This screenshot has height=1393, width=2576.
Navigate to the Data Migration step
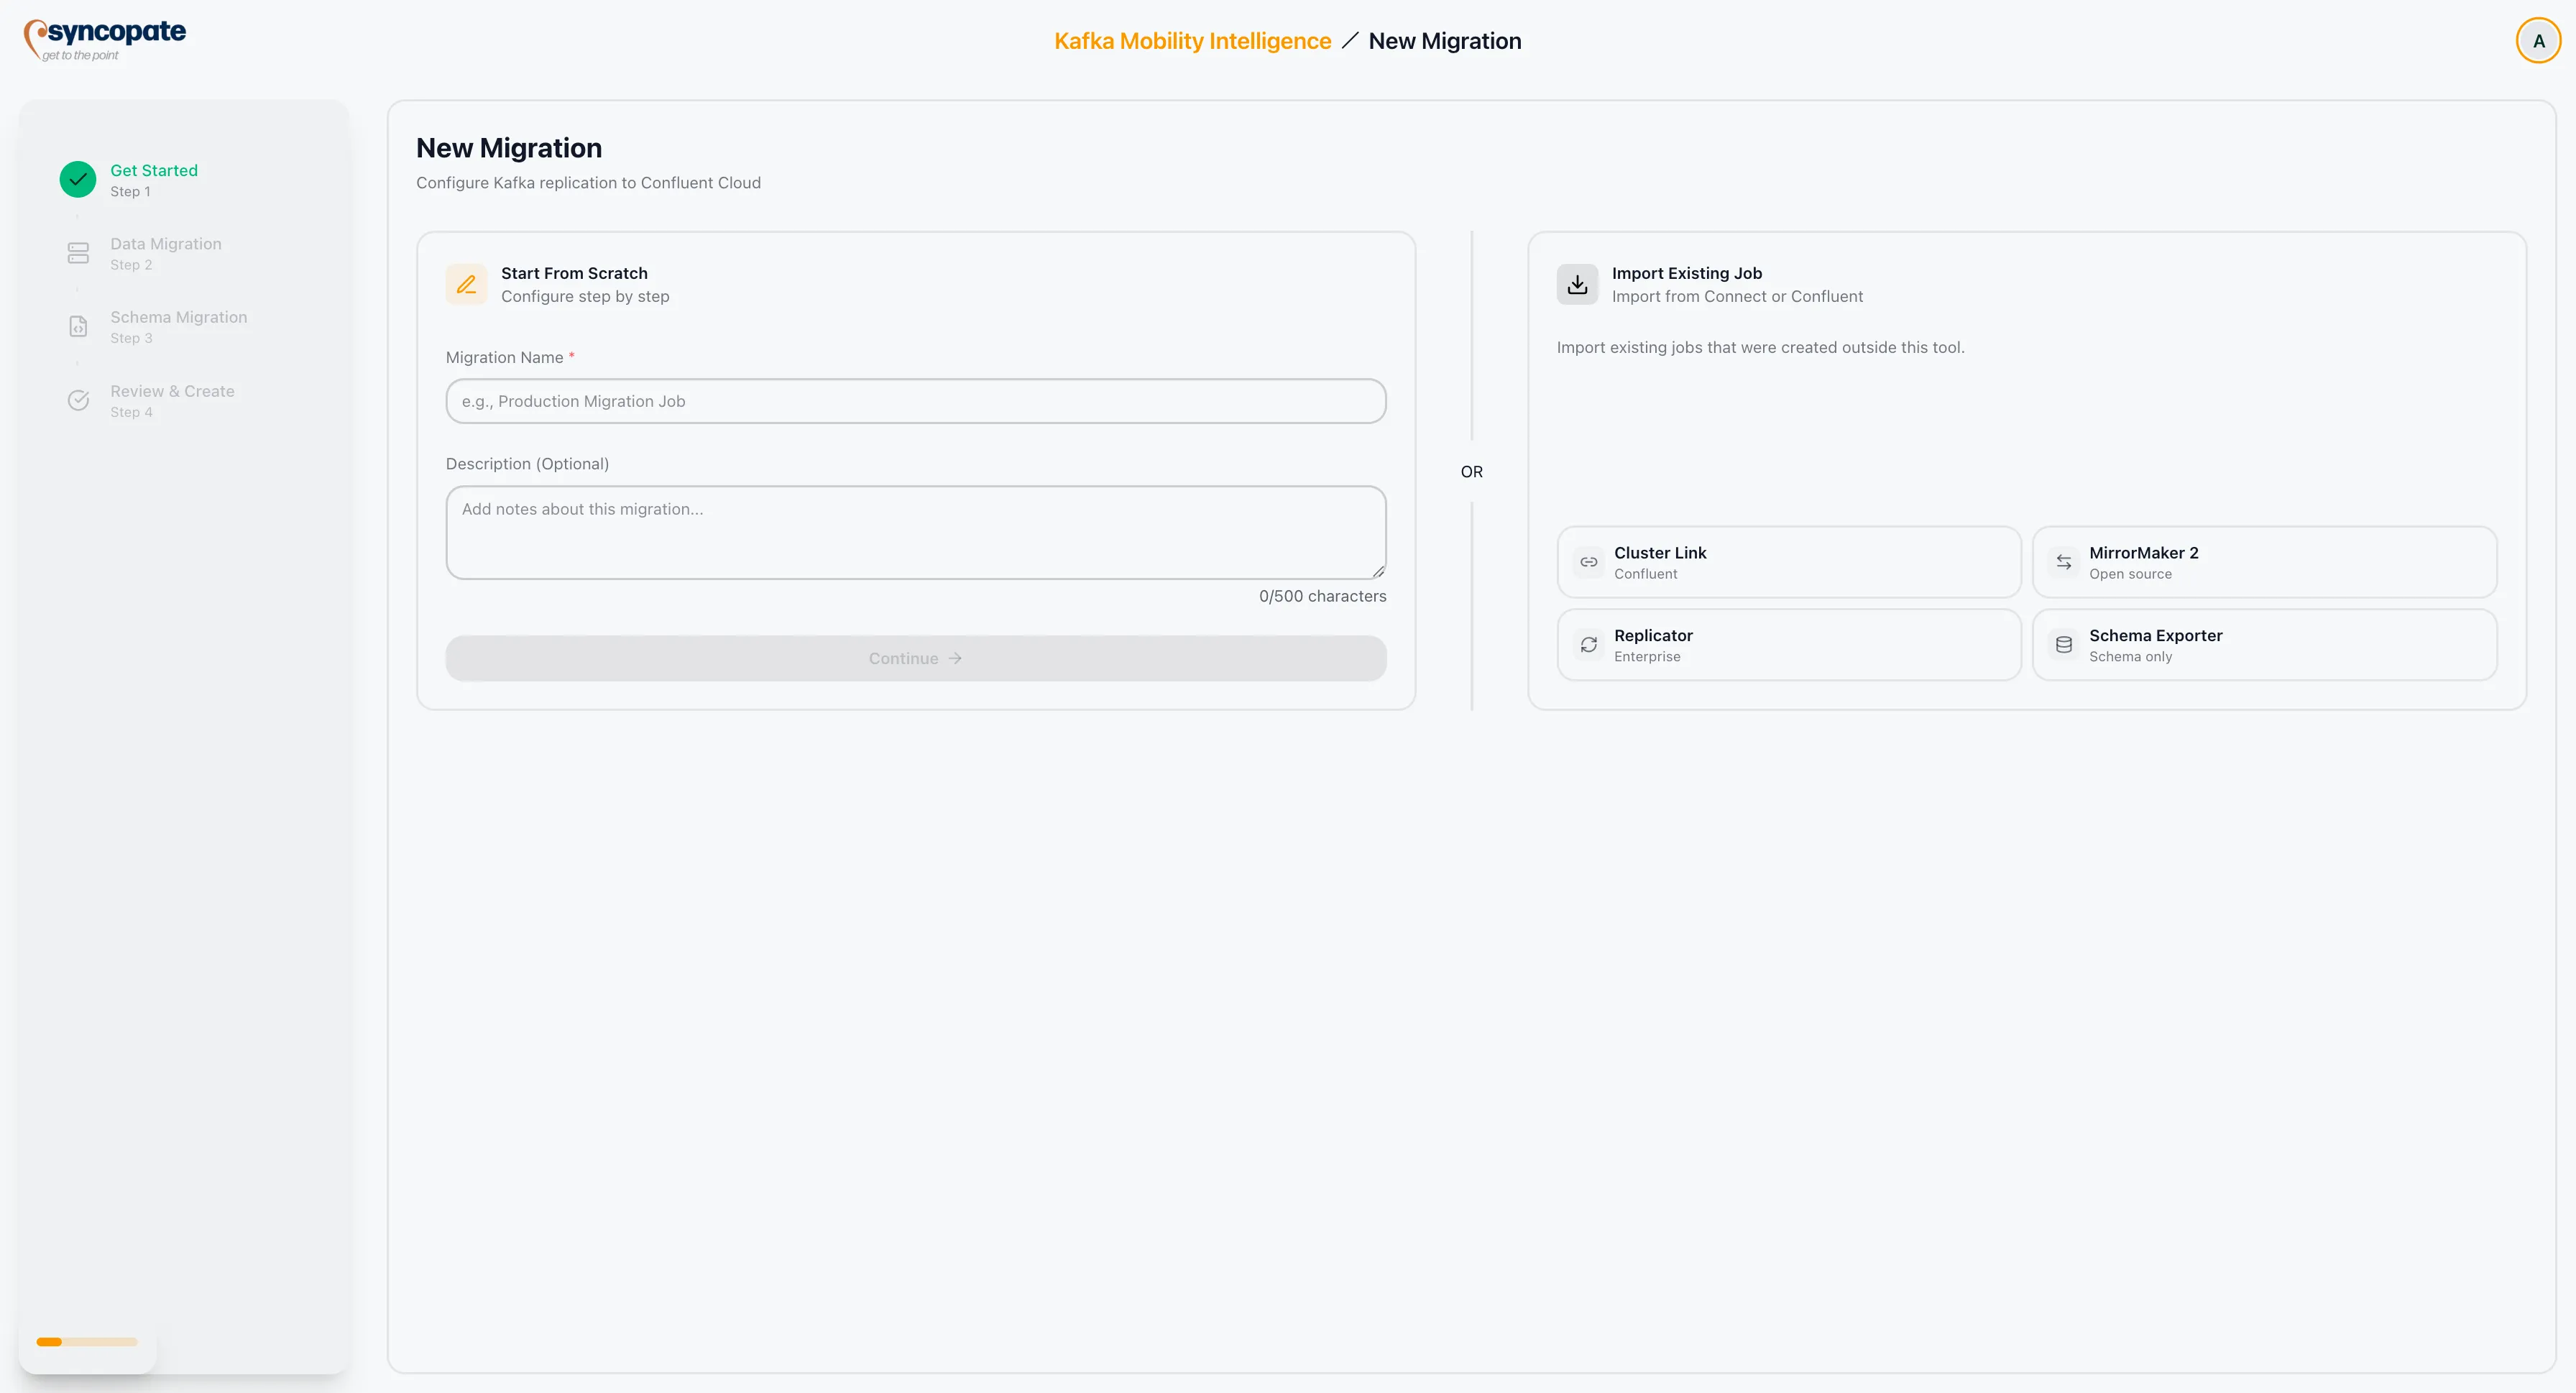[x=165, y=253]
